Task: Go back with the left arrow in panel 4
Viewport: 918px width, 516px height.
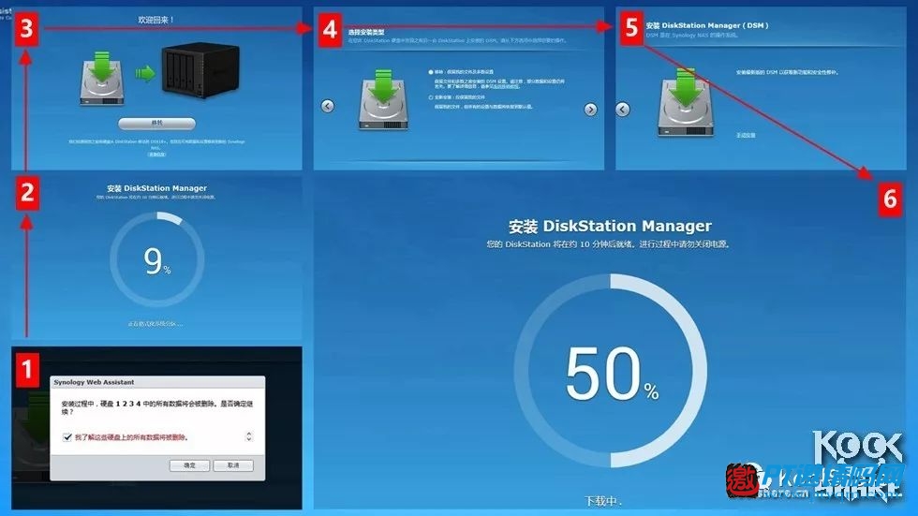Action: tap(328, 106)
